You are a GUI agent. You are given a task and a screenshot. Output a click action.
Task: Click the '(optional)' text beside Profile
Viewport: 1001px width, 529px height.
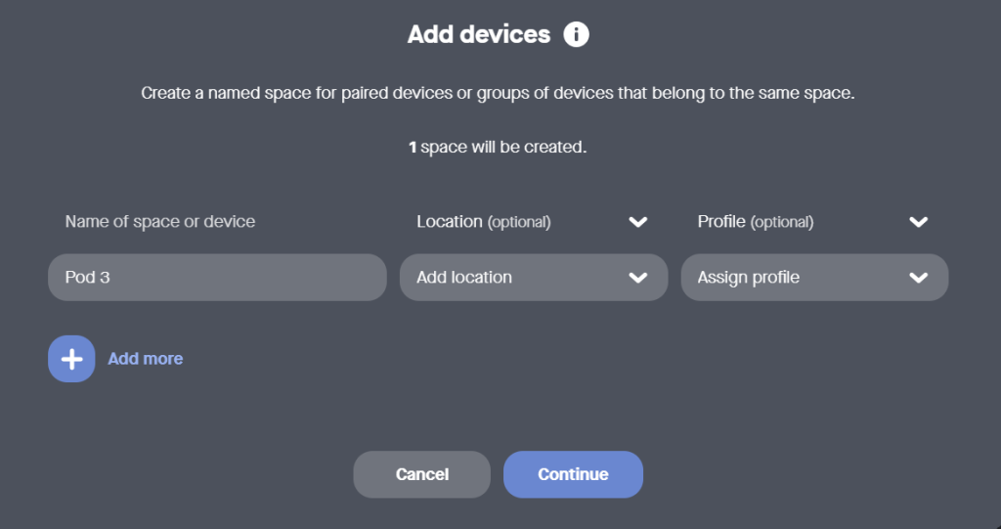point(781,222)
